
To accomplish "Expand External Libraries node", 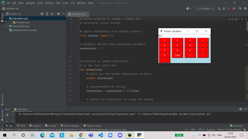I will tap(6, 26).
